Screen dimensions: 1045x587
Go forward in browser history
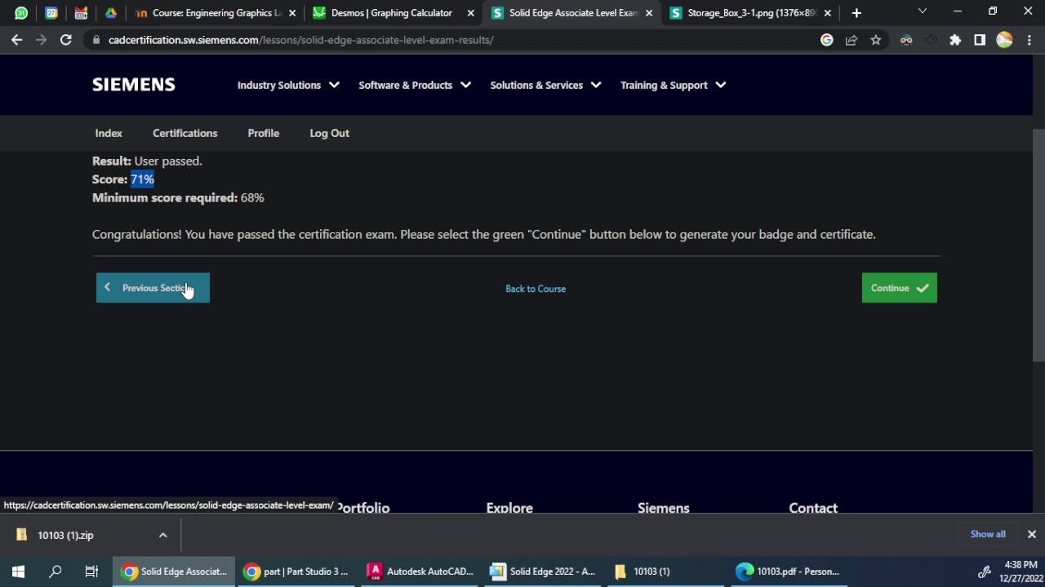pos(42,40)
